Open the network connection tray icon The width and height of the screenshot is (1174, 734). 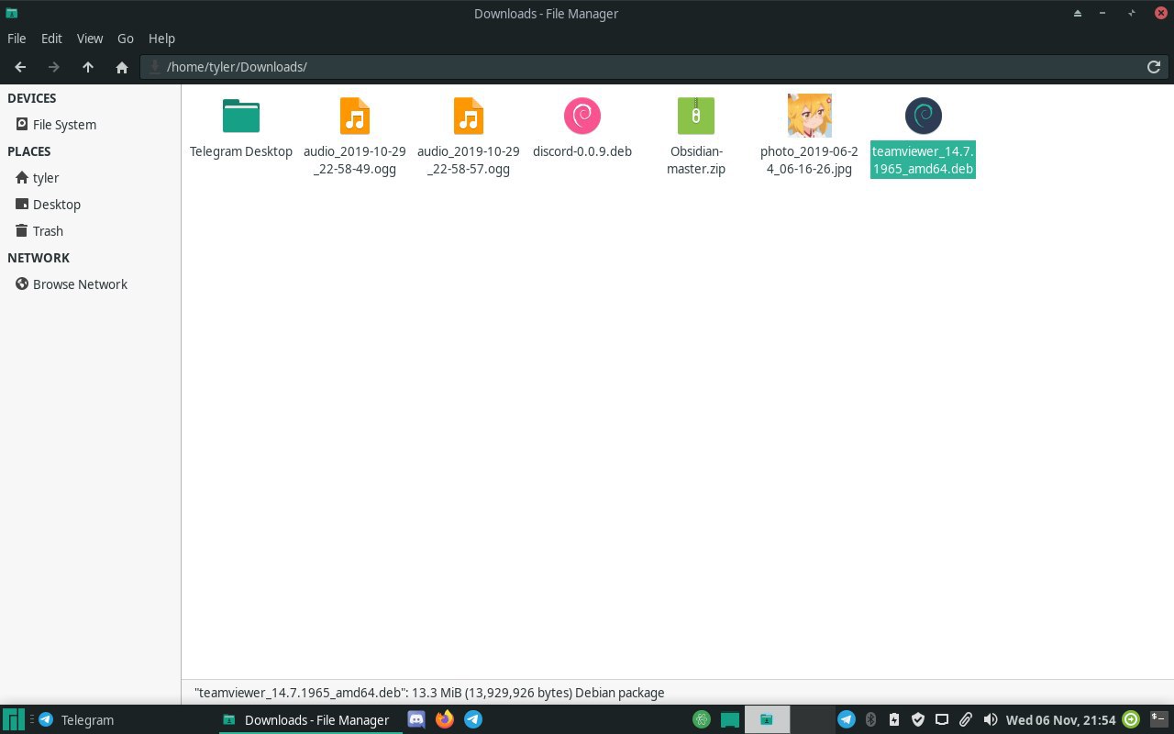[942, 720]
